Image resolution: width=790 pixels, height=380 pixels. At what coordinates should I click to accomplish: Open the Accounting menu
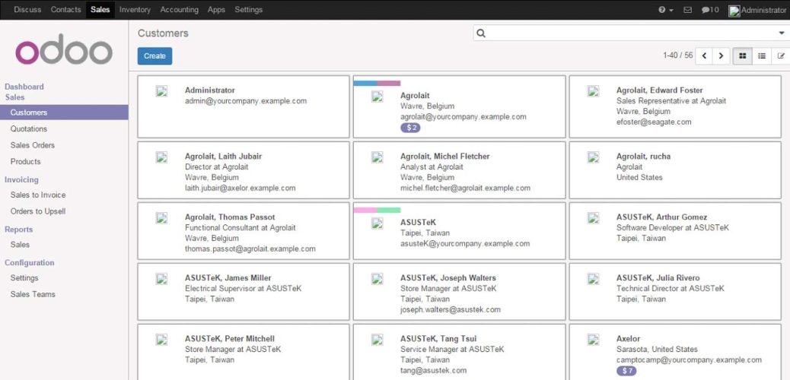[x=180, y=10]
